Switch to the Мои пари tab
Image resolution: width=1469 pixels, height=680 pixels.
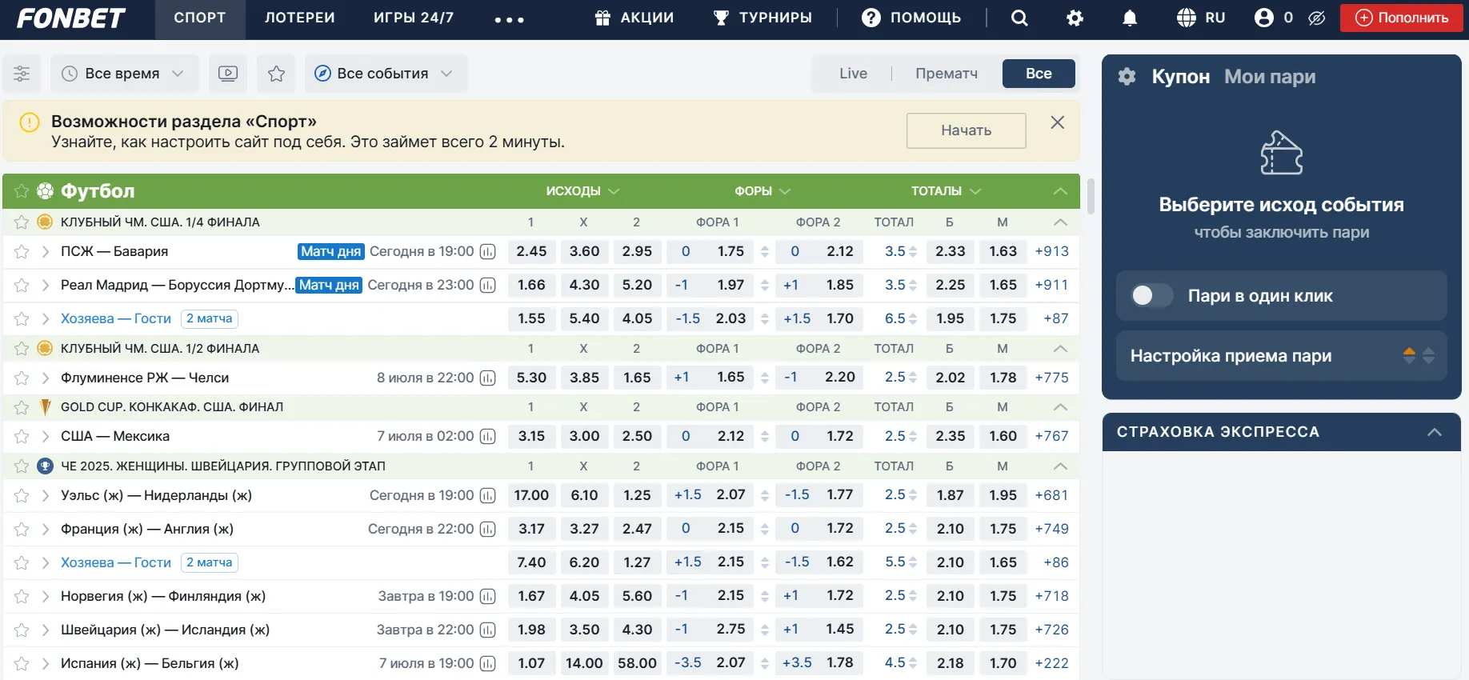(x=1269, y=77)
